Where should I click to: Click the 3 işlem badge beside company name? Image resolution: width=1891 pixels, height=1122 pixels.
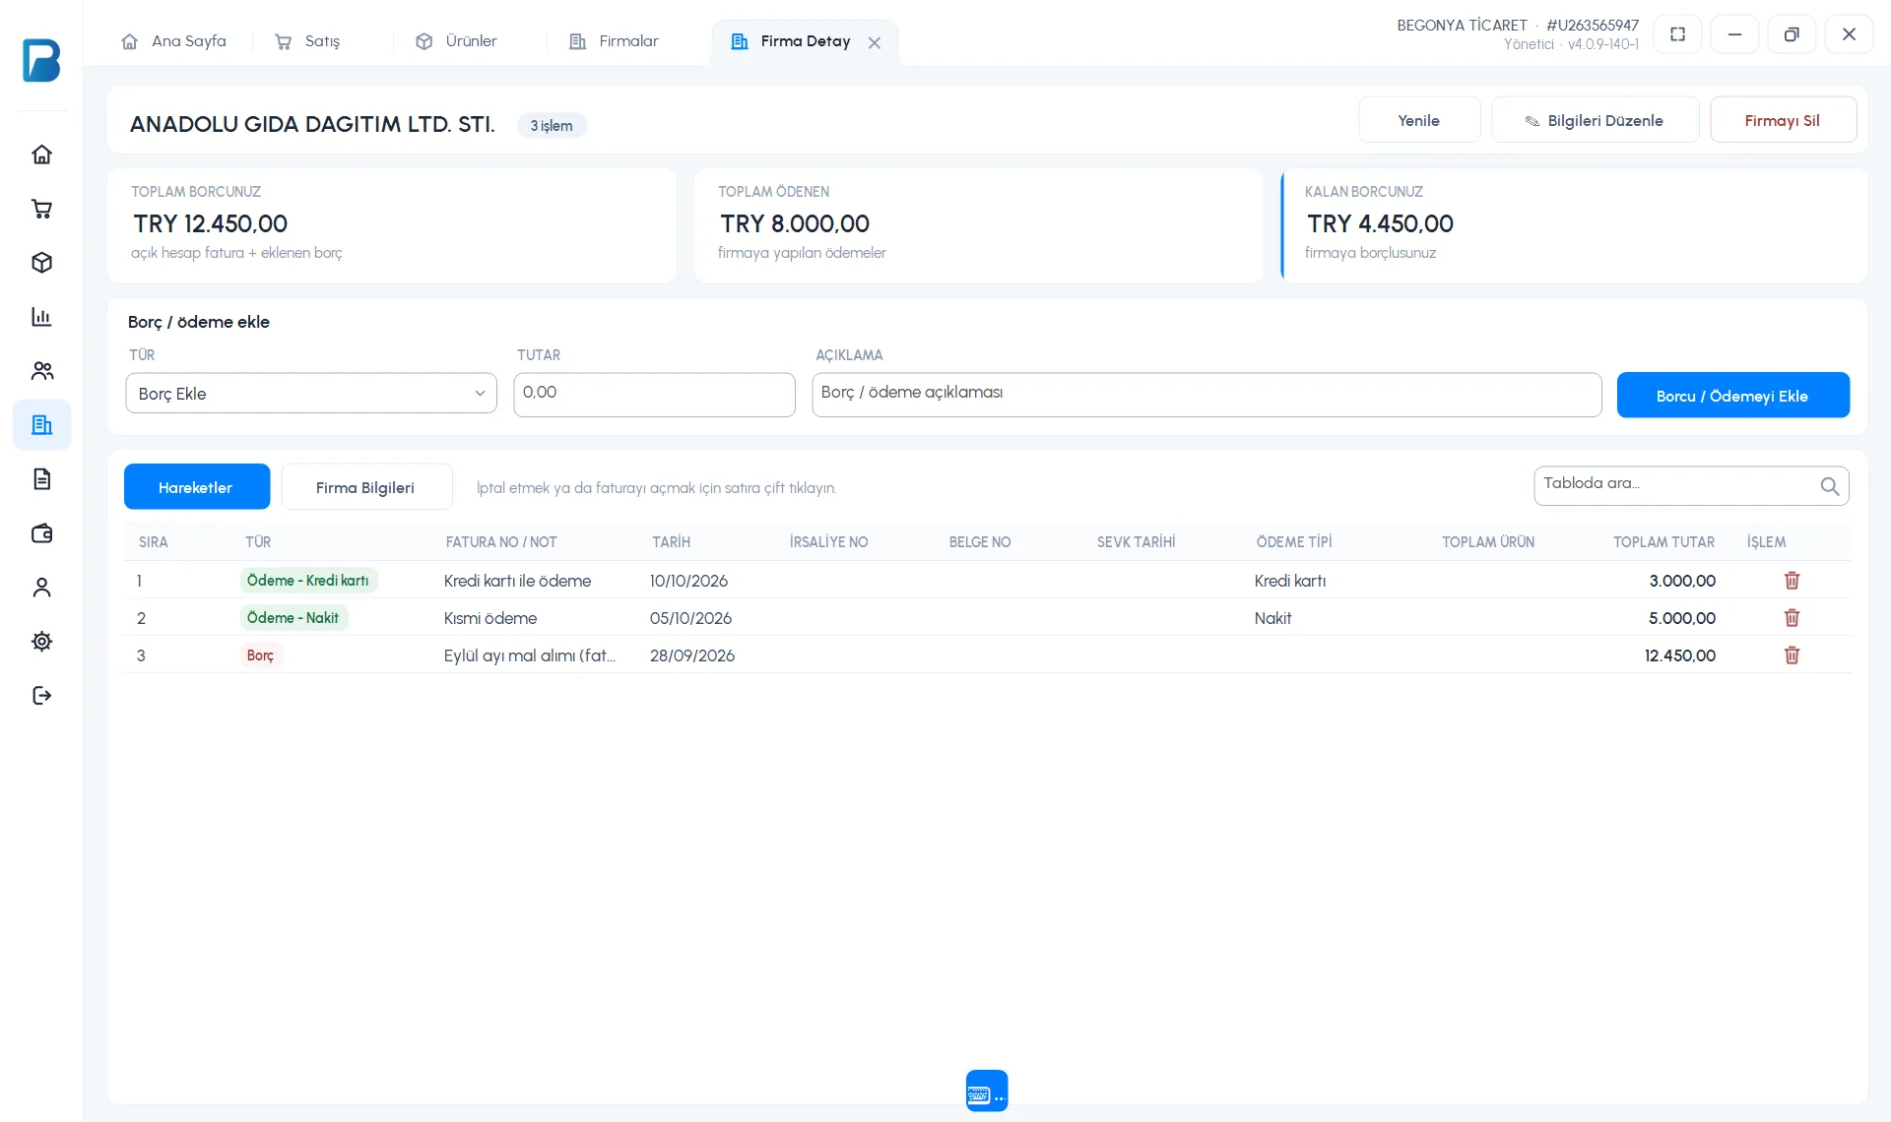click(x=552, y=126)
